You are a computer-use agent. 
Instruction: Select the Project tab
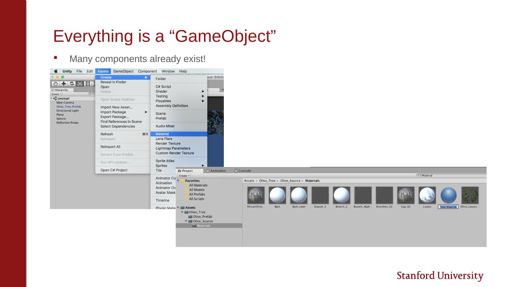coord(190,171)
